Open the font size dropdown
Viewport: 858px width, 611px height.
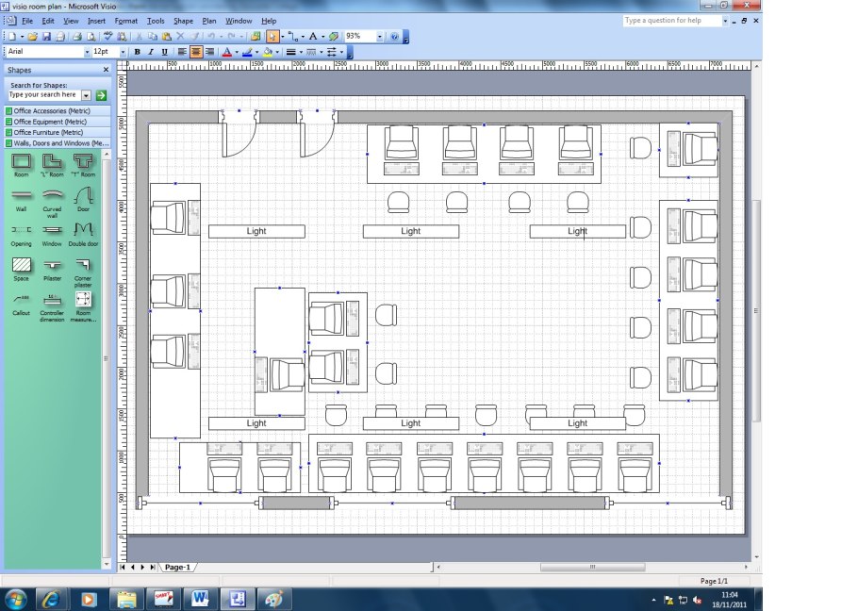point(123,52)
